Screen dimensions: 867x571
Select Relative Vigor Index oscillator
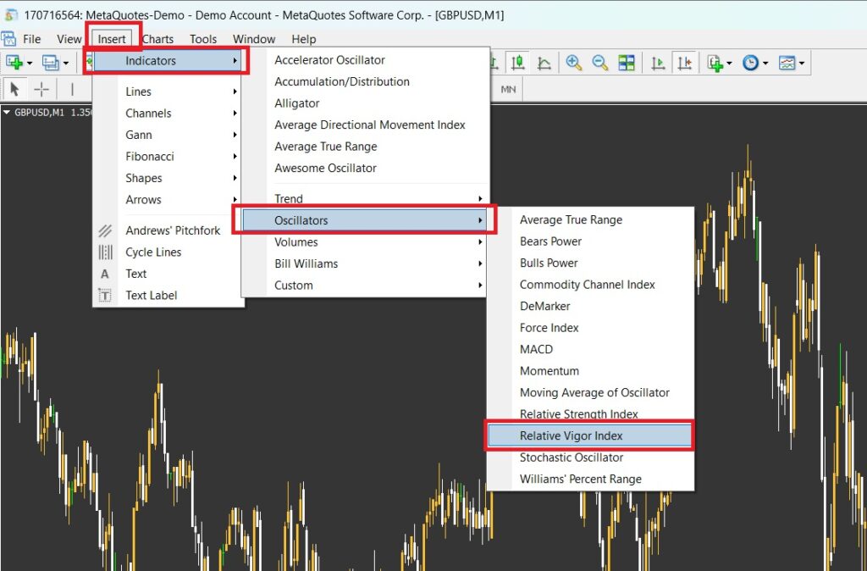[571, 435]
